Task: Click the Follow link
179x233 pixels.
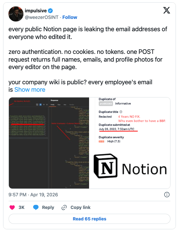Action: 70,17
